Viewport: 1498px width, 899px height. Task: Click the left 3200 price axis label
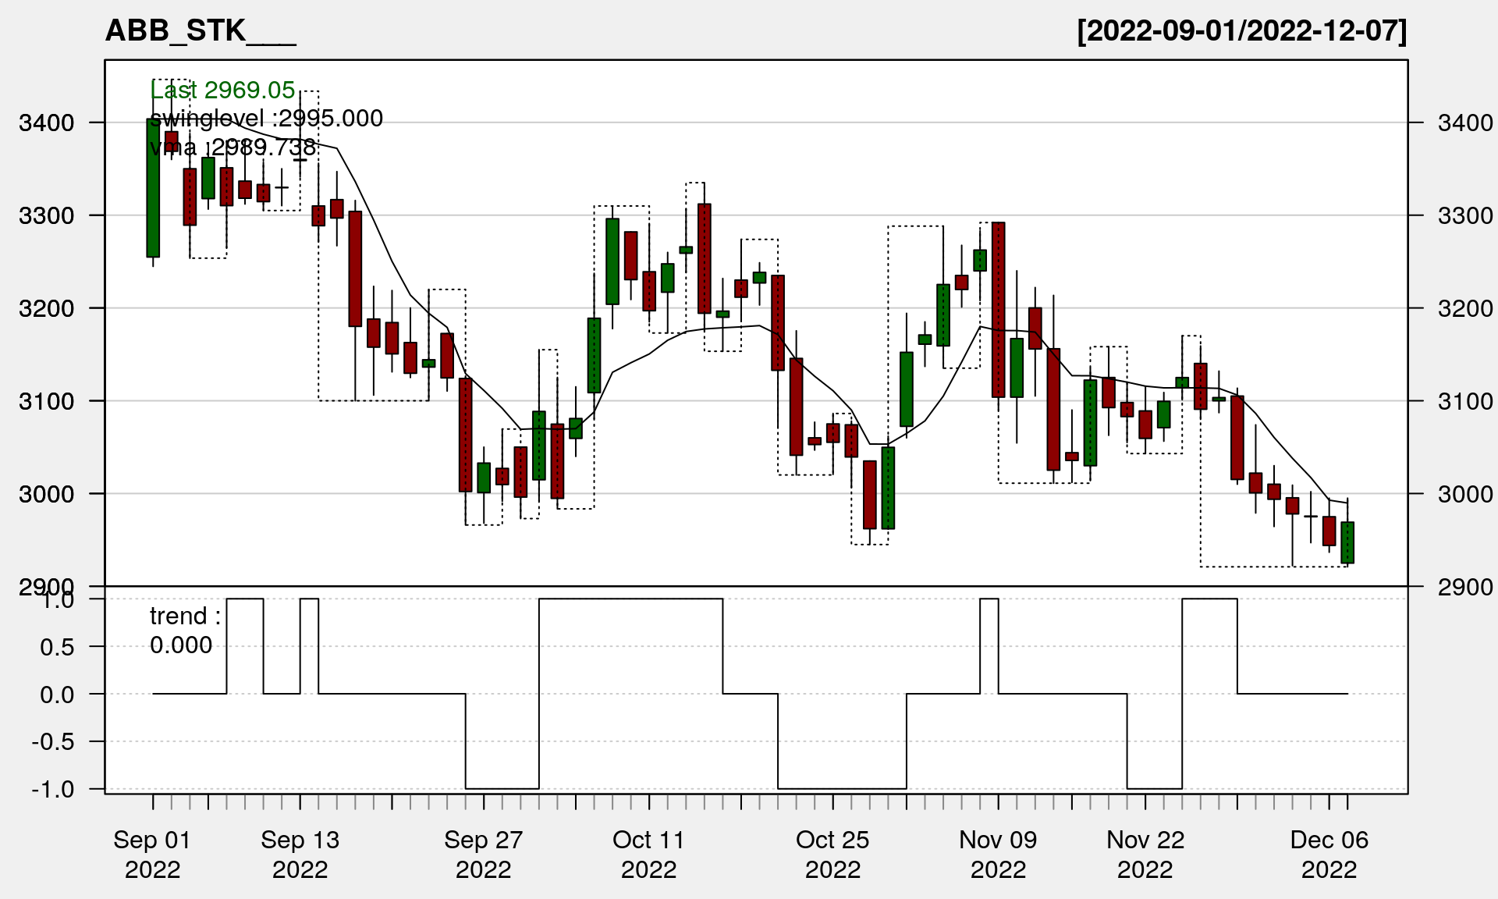pyautogui.click(x=46, y=308)
